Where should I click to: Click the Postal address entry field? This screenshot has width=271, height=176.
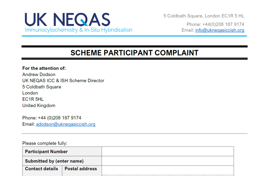point(168,170)
